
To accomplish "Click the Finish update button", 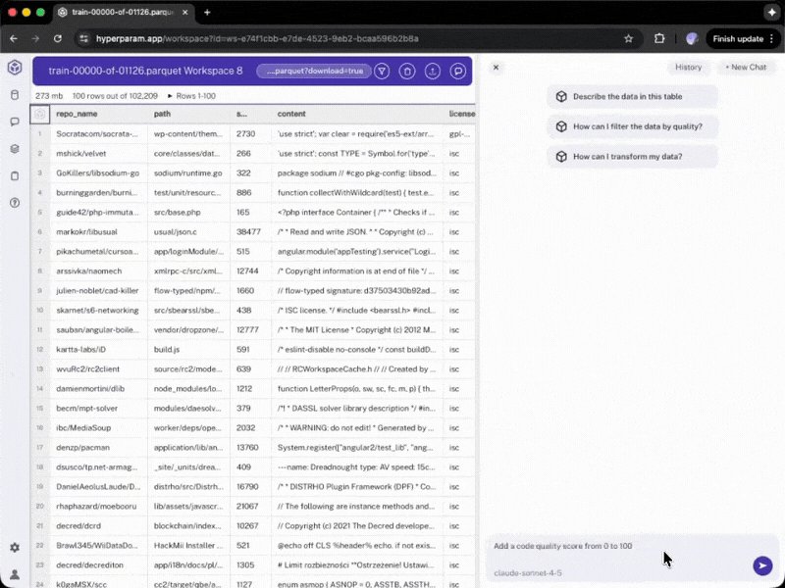I will [x=738, y=39].
